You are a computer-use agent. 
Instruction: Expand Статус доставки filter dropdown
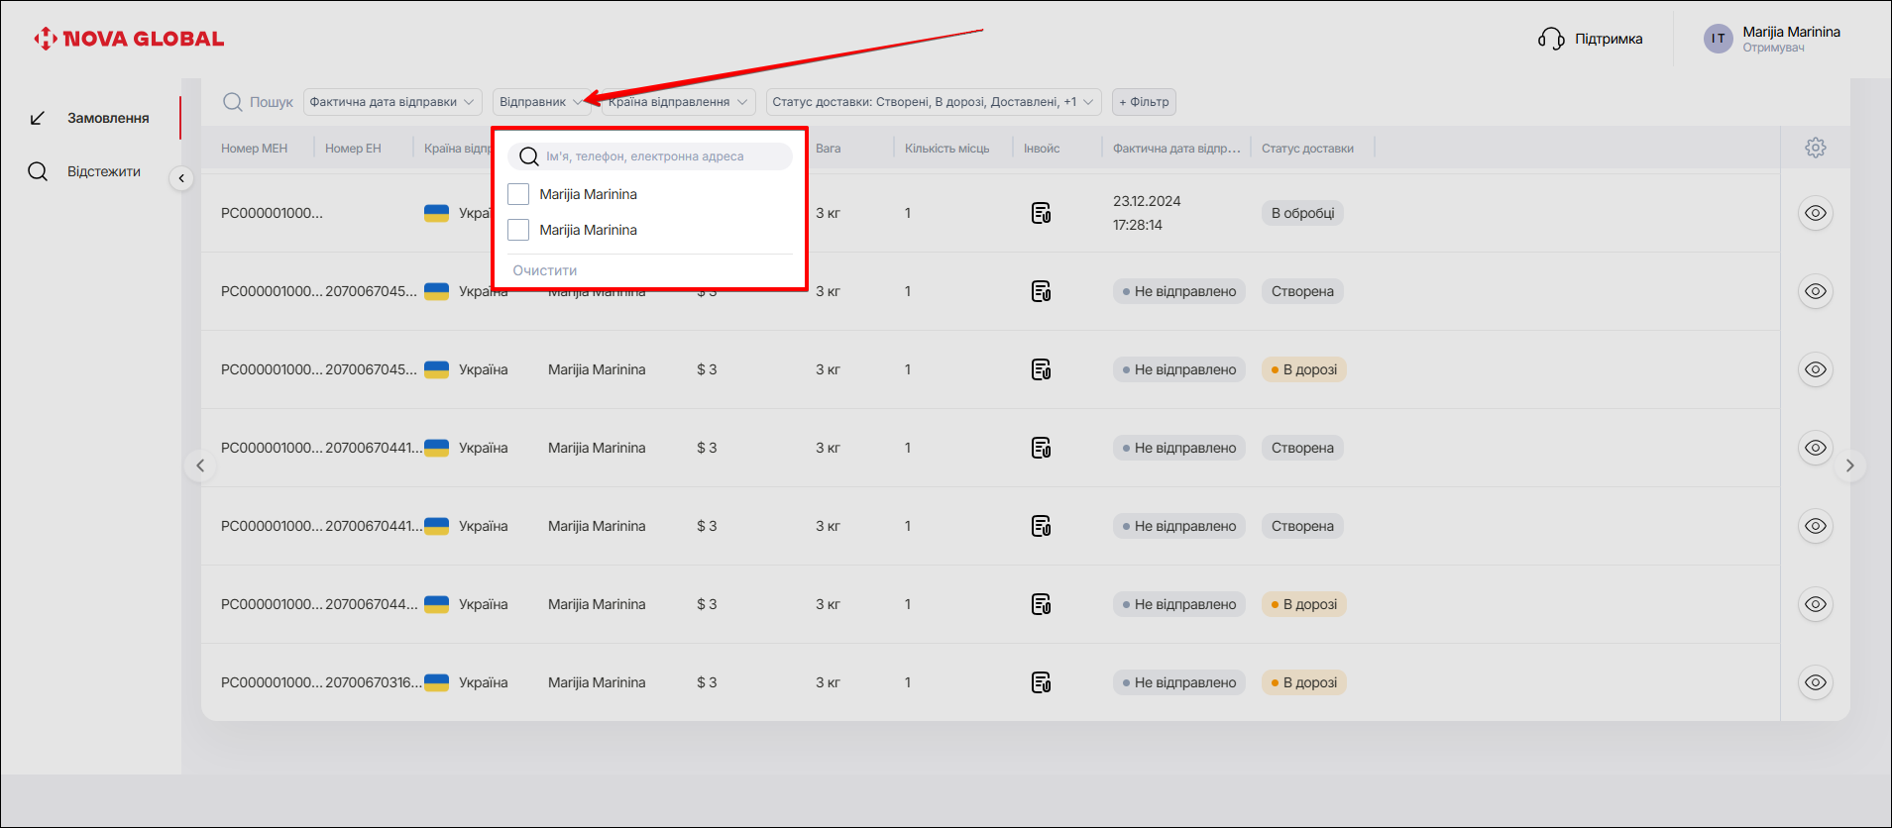point(932,102)
